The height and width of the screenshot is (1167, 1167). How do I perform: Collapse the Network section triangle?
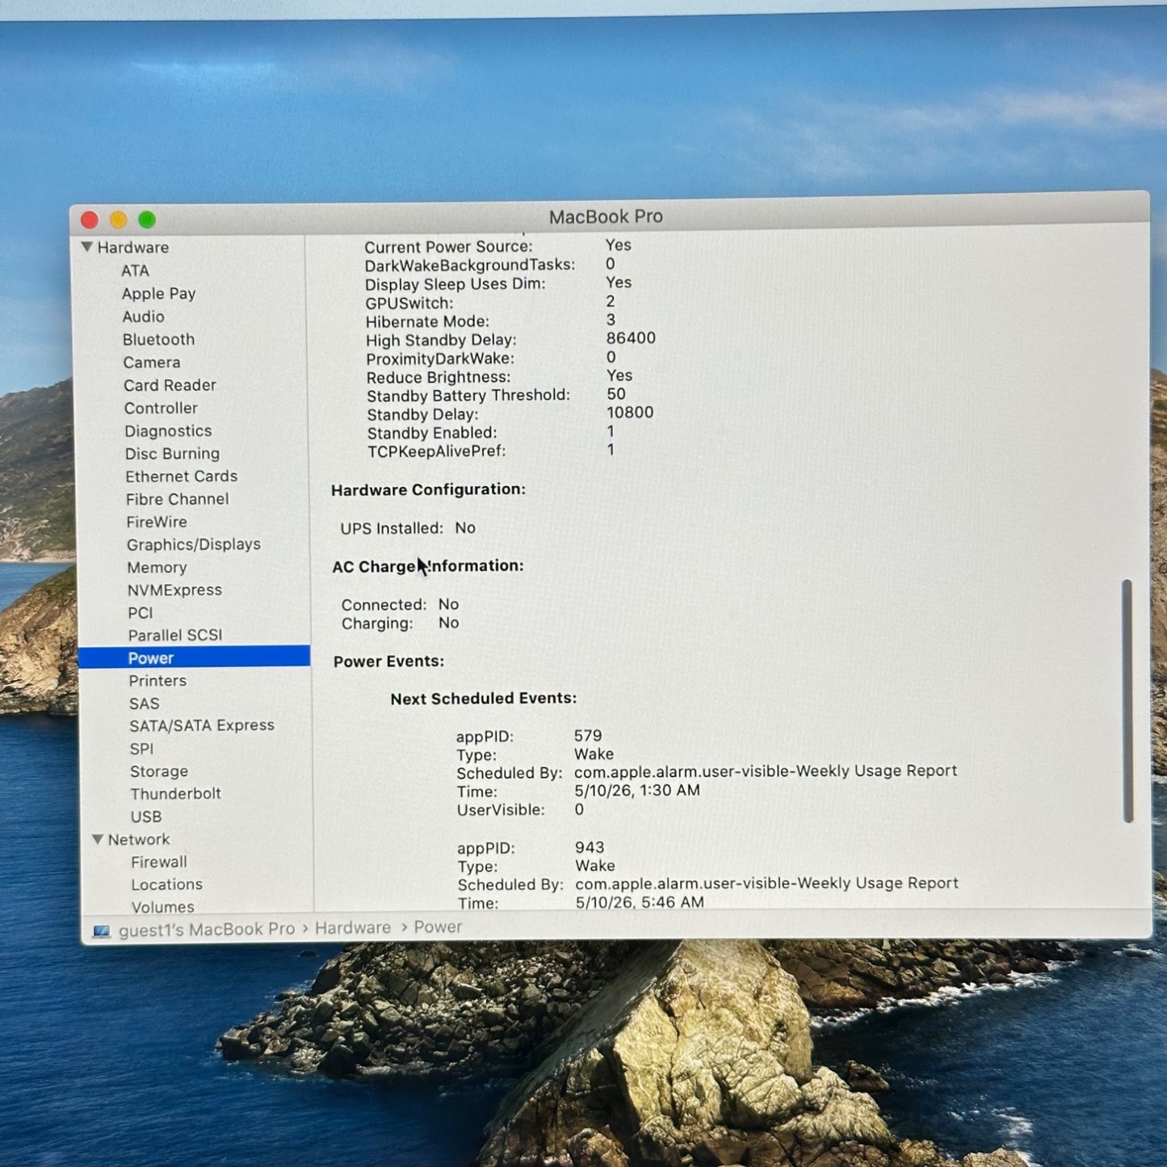pyautogui.click(x=98, y=839)
